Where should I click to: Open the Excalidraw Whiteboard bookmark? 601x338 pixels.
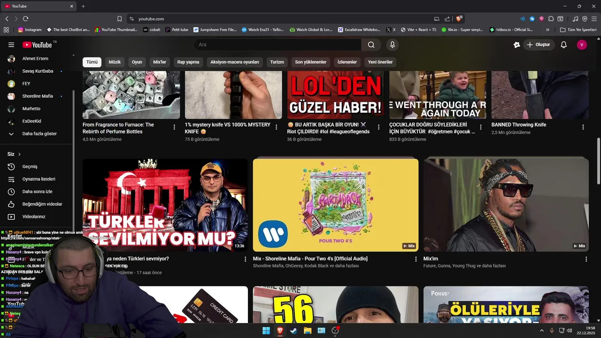359,30
